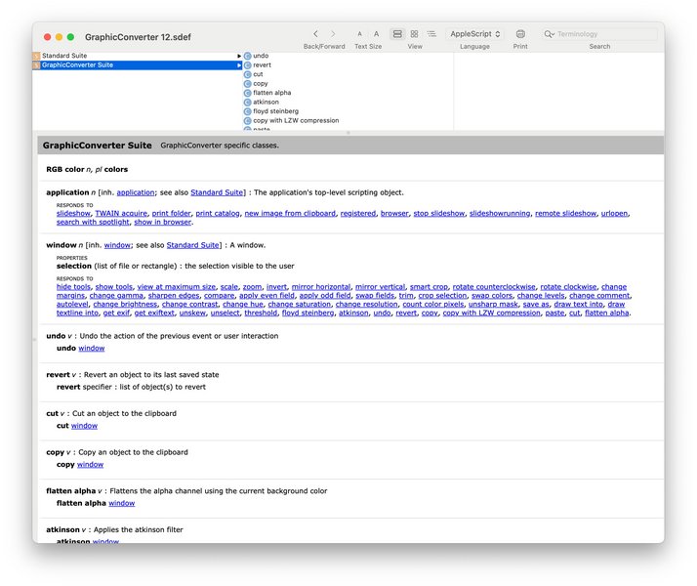Follow the hide tools link

pos(73,287)
